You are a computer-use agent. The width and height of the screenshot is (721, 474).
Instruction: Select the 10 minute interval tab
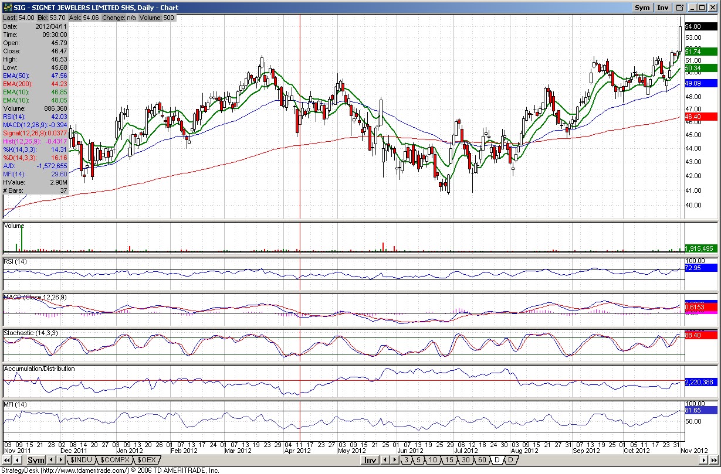pos(433,460)
